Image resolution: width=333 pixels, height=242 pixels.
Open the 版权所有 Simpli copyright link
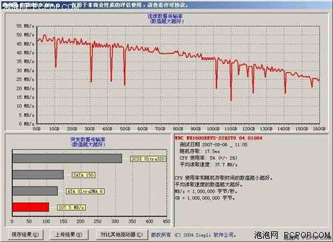[193, 235]
